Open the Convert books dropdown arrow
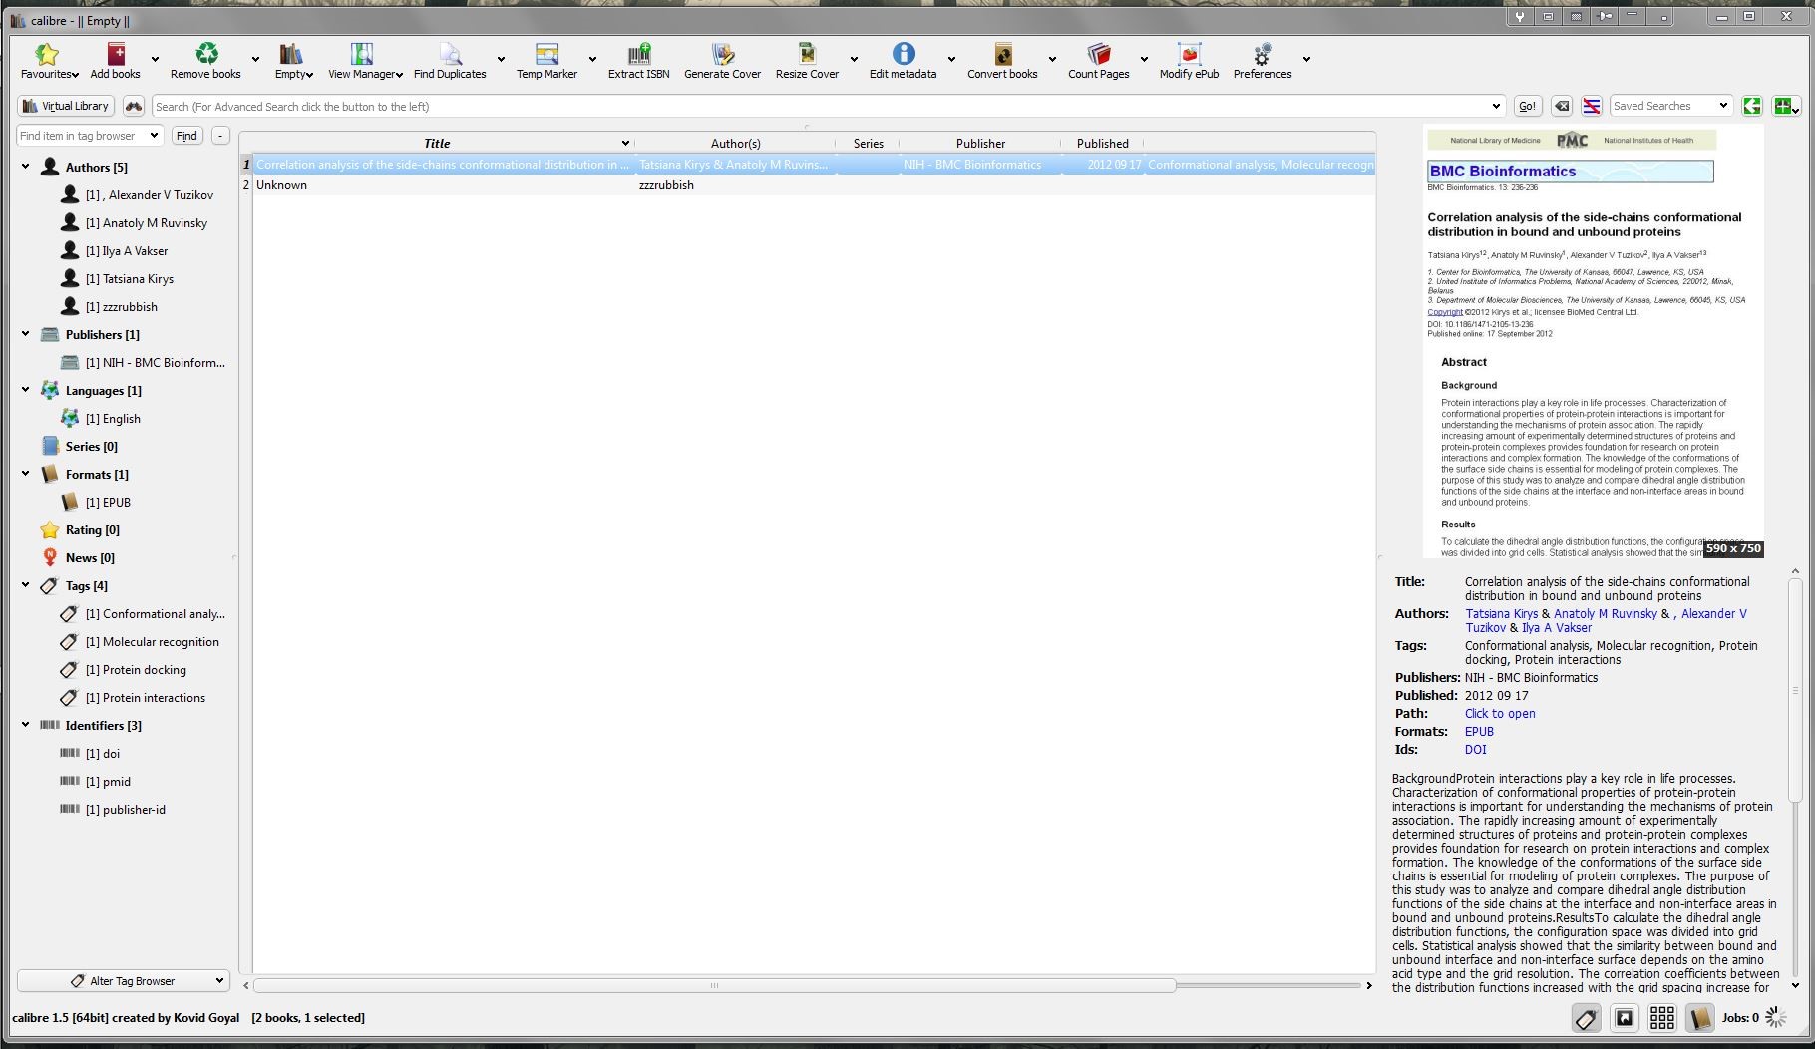The height and width of the screenshot is (1049, 1815). point(1050,60)
